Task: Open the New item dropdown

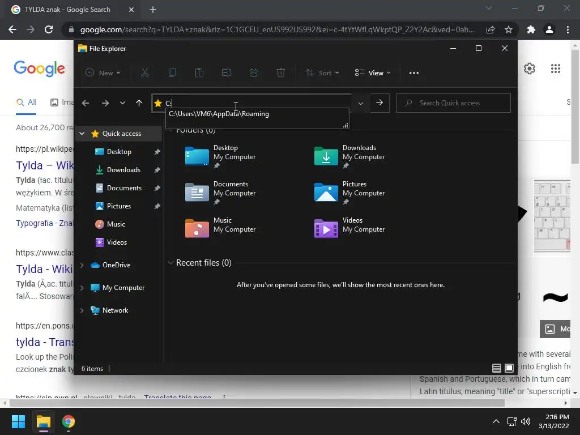Action: point(103,73)
